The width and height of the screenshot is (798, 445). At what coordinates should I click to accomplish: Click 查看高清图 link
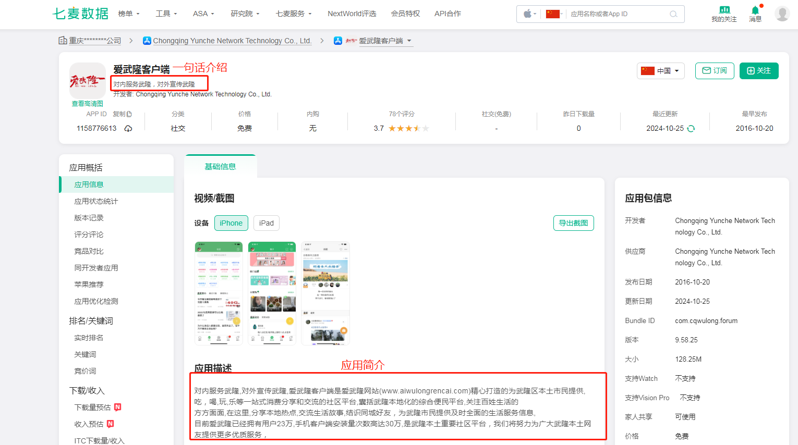pyautogui.click(x=88, y=104)
